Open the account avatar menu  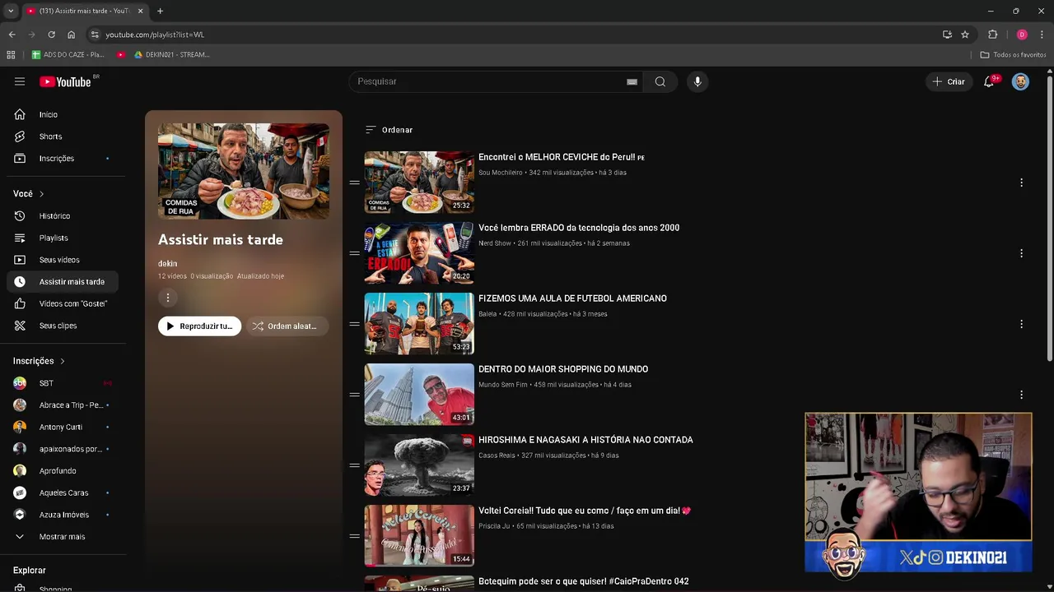click(1020, 81)
